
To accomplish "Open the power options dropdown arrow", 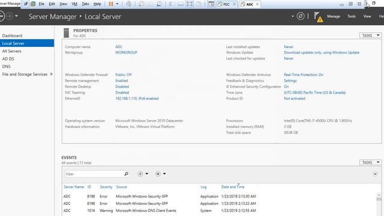I will [118, 4].
